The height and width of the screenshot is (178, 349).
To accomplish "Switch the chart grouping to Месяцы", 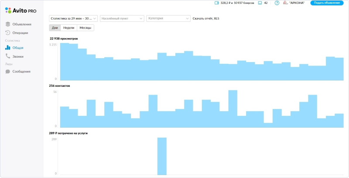I will pos(85,28).
